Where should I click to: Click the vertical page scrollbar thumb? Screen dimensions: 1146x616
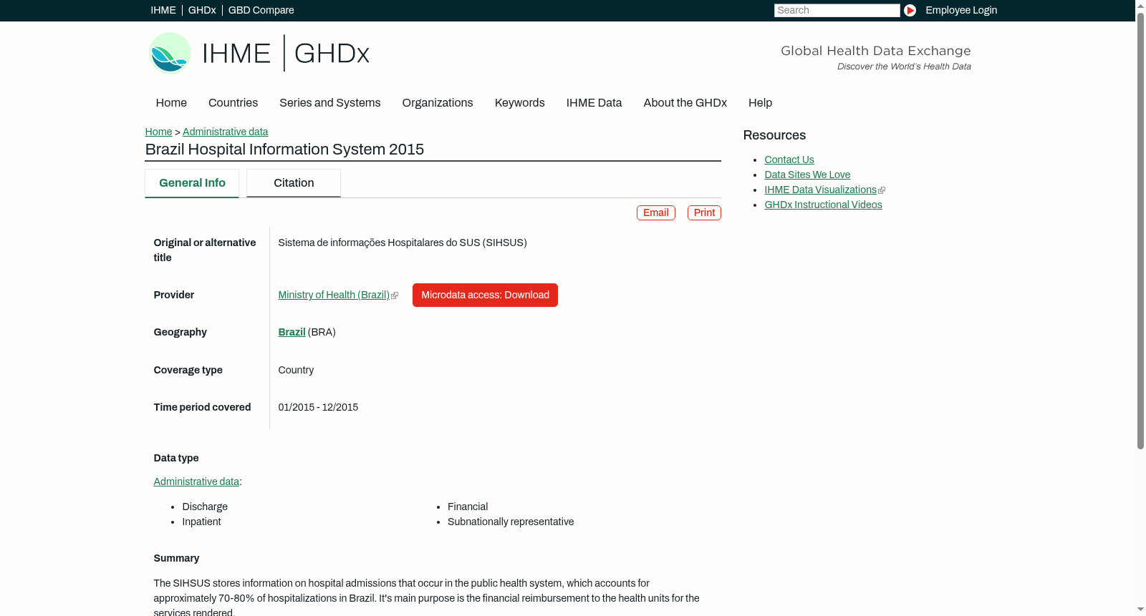click(1140, 230)
